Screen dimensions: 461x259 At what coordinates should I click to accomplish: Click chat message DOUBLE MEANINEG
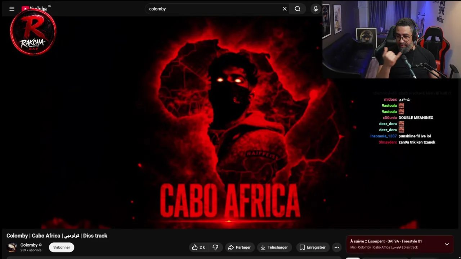tap(416, 118)
